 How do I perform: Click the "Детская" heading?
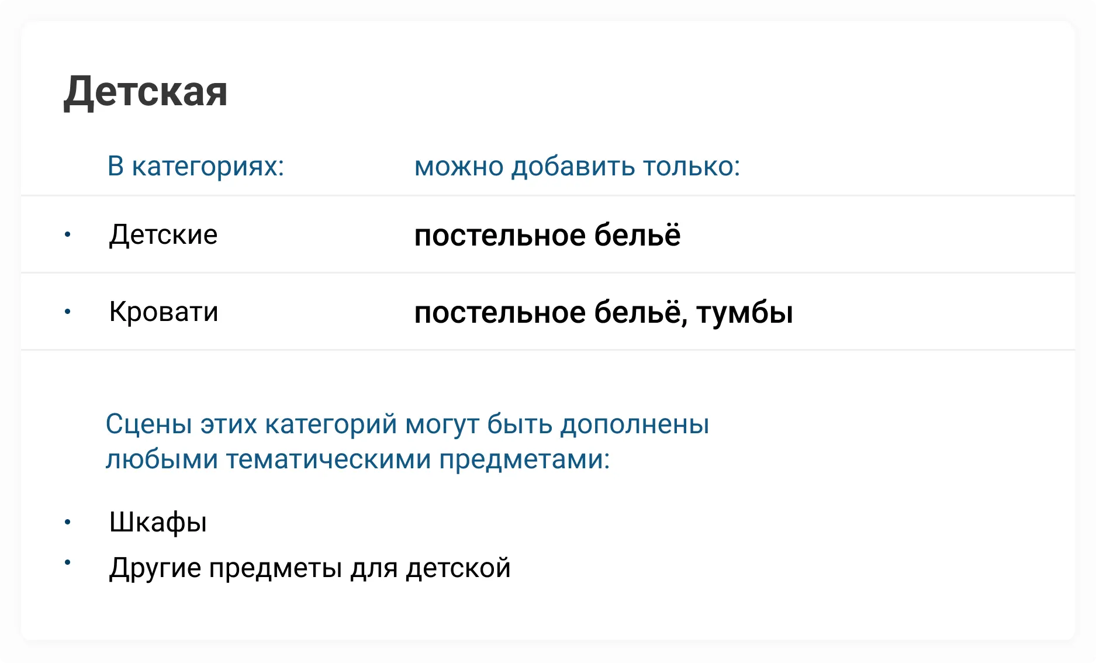pos(146,92)
